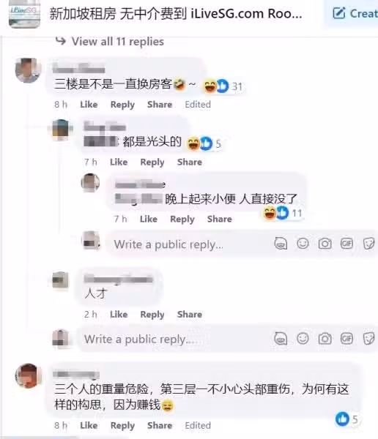View reactions with 31 count
The height and width of the screenshot is (439, 378).
223,86
